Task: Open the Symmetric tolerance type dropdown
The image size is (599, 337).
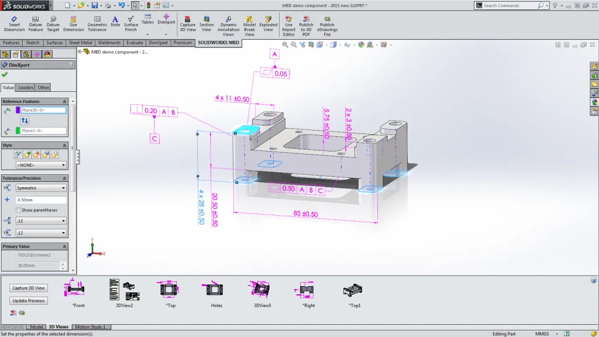Action: pos(64,187)
